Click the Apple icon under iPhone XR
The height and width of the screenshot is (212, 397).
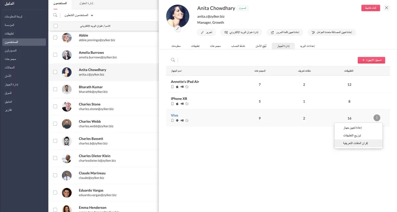177,104
